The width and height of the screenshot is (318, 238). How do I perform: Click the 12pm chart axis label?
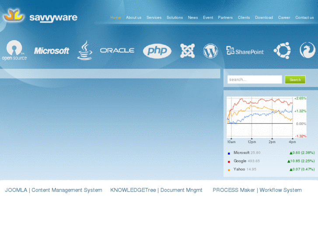[252, 142]
